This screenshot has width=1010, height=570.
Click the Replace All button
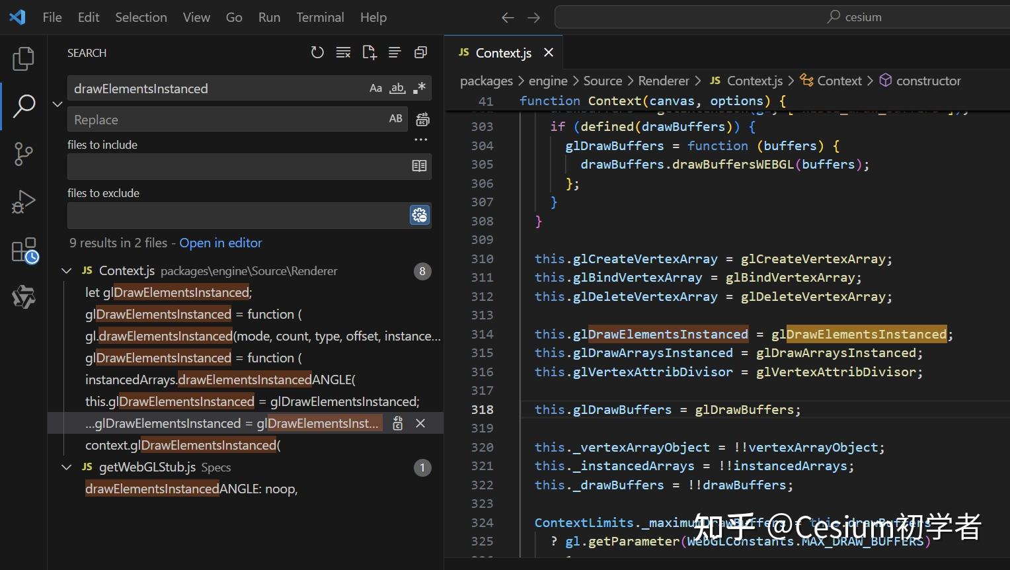click(x=422, y=120)
